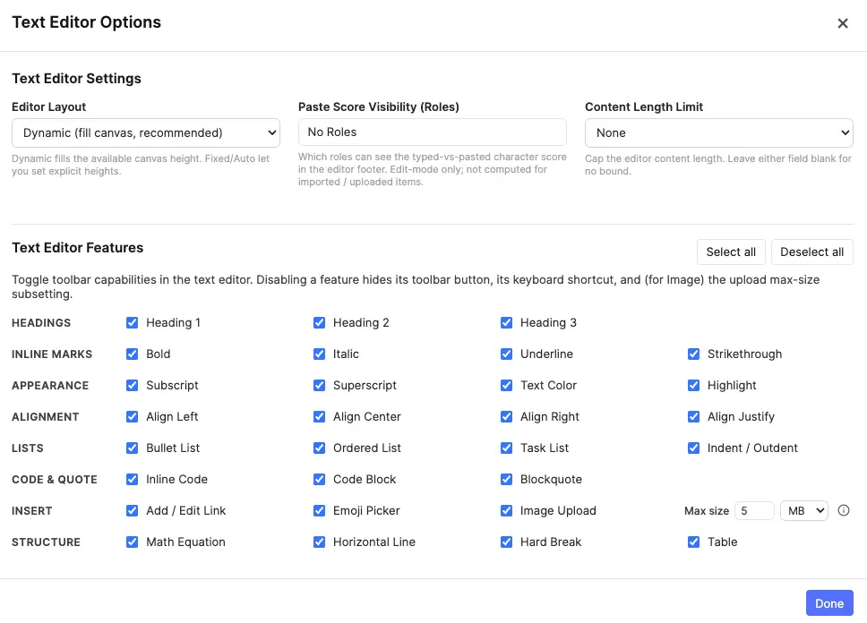Viewport: 867px width, 623px height.
Task: Click the ALIGNMENT row label
Action: click(46, 417)
